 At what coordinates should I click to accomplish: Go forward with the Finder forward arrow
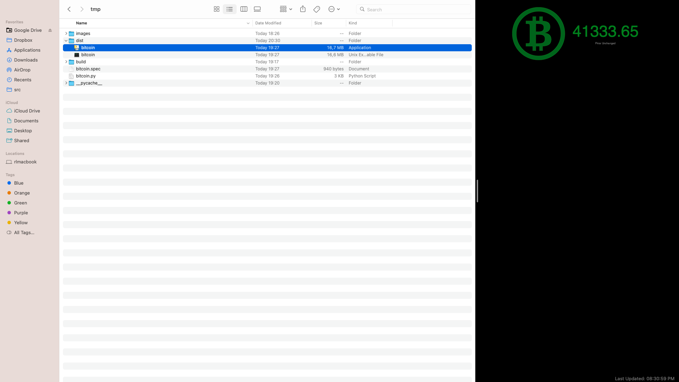point(82,9)
